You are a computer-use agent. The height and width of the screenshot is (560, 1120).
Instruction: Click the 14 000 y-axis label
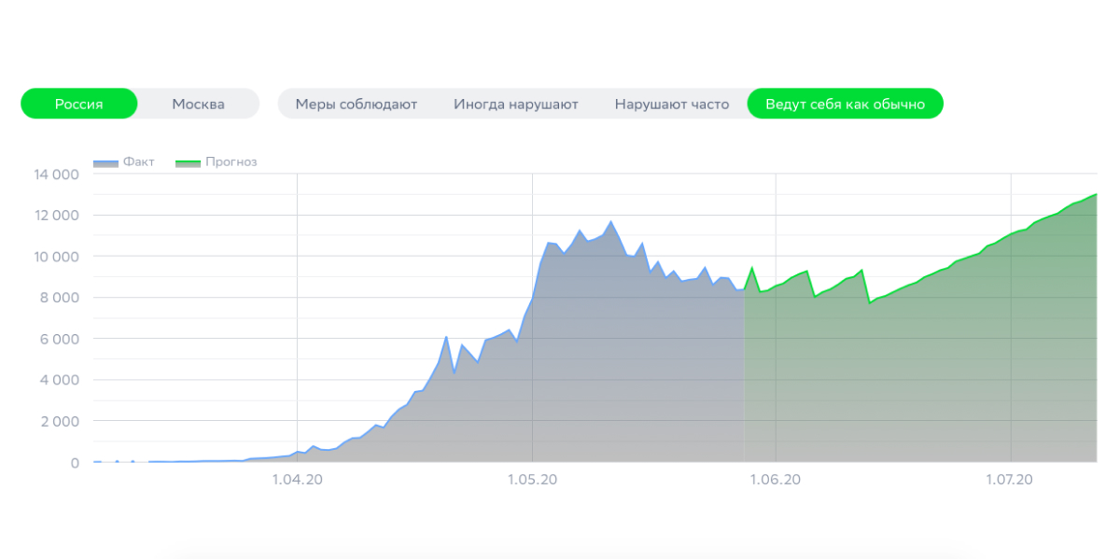56,175
